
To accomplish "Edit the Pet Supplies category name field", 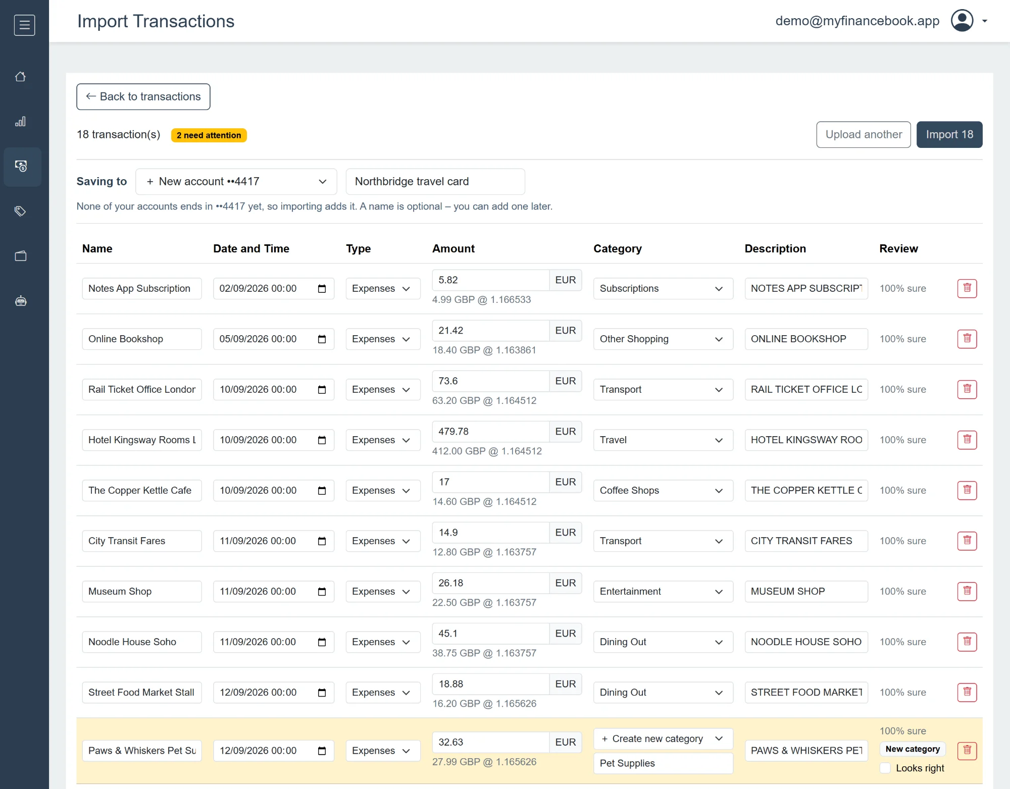I will click(663, 763).
